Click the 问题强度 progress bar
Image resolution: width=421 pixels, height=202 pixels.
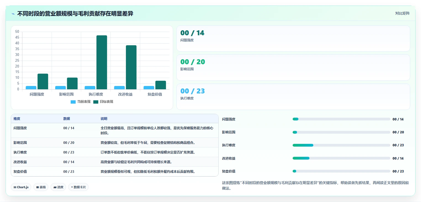pos(341,119)
